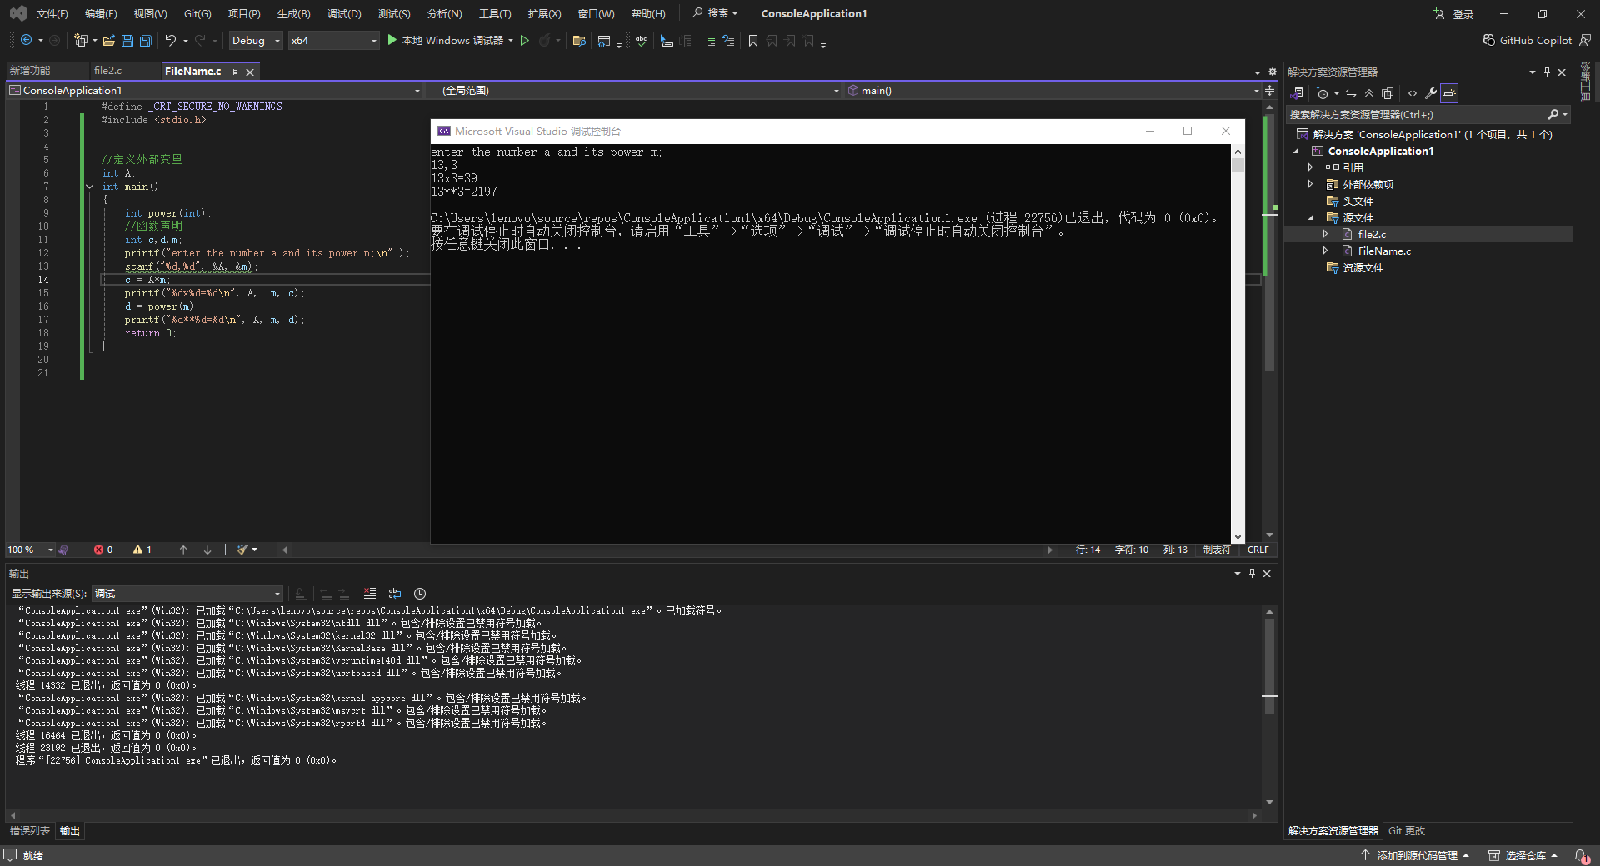This screenshot has height=866, width=1600.
Task: Click 添加到源代码管理 in status bar
Action: (1414, 855)
